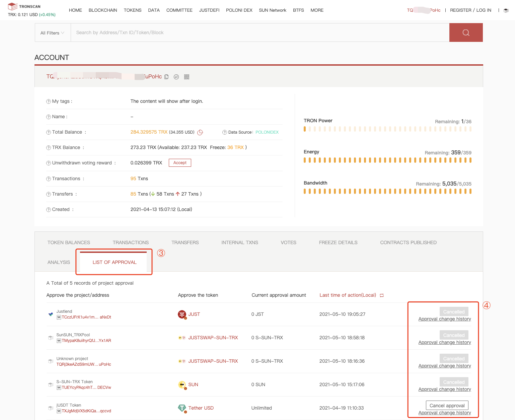Click the red search magnifier button
515x420 pixels.
pyautogui.click(x=466, y=32)
